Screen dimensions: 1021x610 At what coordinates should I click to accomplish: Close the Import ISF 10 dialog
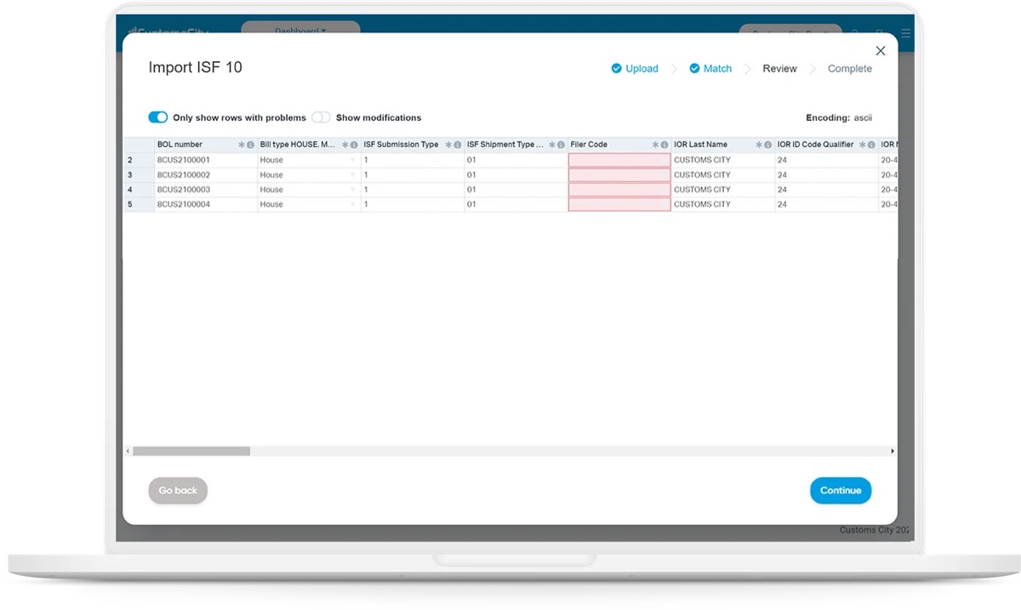(881, 51)
